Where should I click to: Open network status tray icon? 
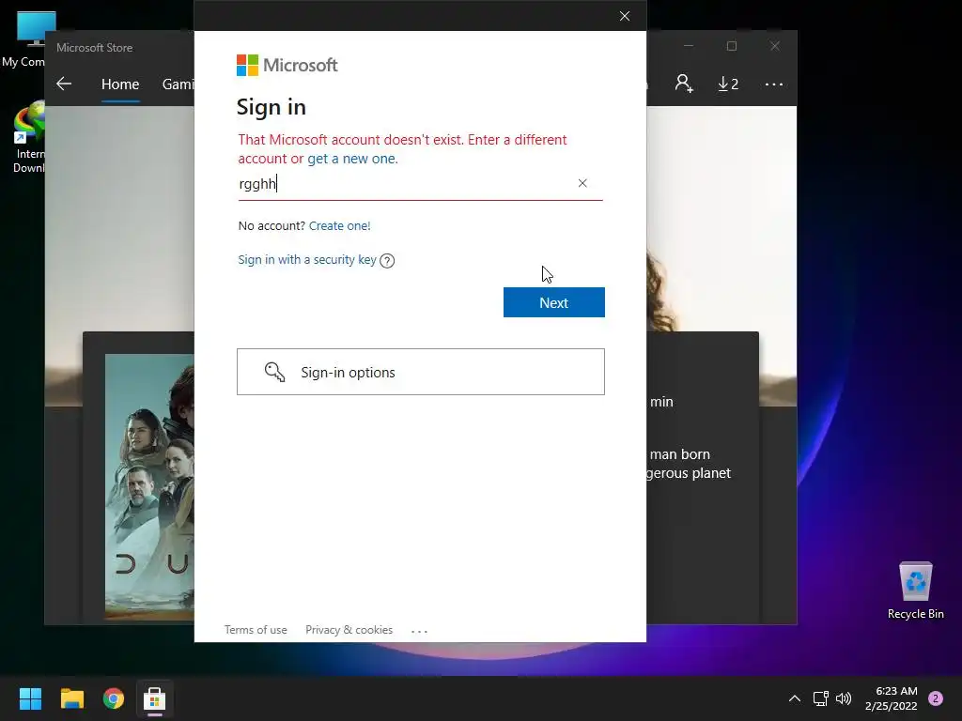[x=820, y=698]
